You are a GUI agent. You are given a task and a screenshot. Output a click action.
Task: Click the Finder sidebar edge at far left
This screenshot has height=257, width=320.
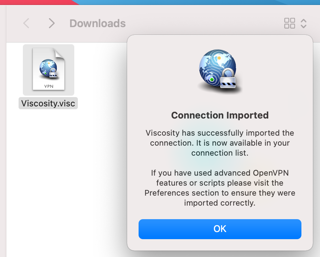pyautogui.click(x=3, y=143)
